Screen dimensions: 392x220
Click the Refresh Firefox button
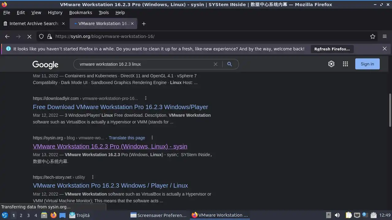click(332, 49)
